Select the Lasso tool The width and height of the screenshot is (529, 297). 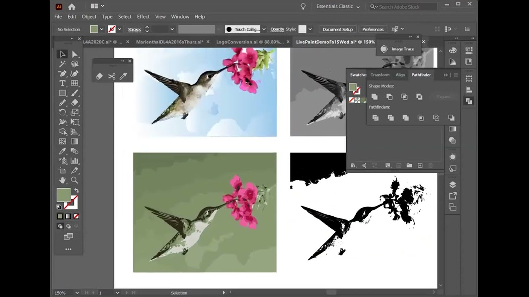[x=75, y=64]
